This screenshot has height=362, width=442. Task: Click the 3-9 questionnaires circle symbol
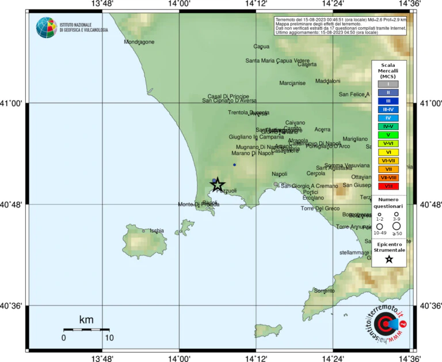pyautogui.click(x=397, y=214)
